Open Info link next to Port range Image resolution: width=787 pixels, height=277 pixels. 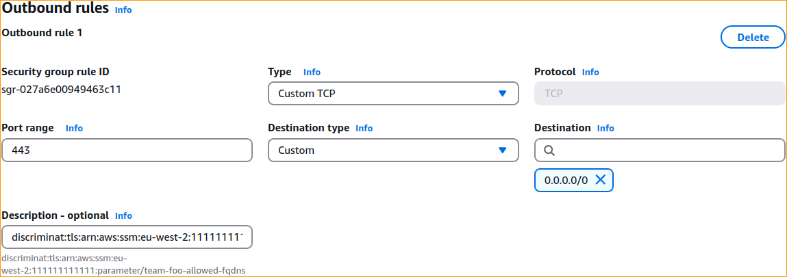tap(74, 128)
